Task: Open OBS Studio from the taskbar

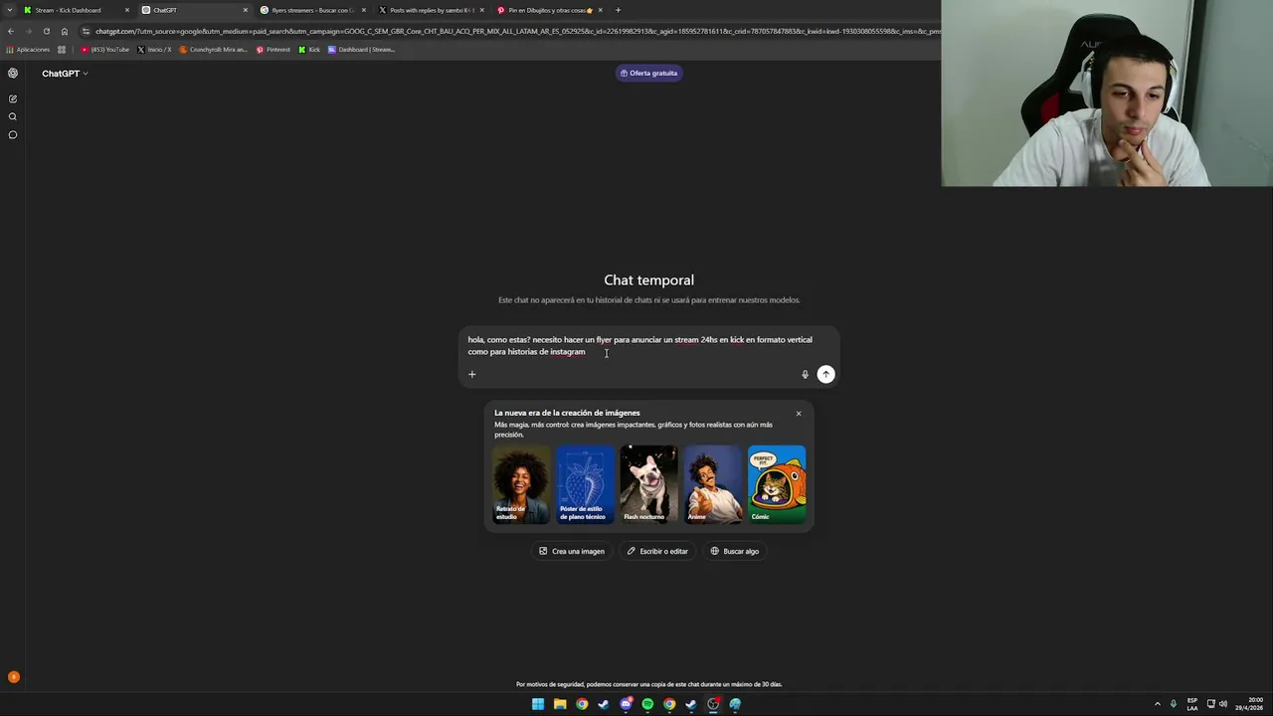Action: point(713,704)
